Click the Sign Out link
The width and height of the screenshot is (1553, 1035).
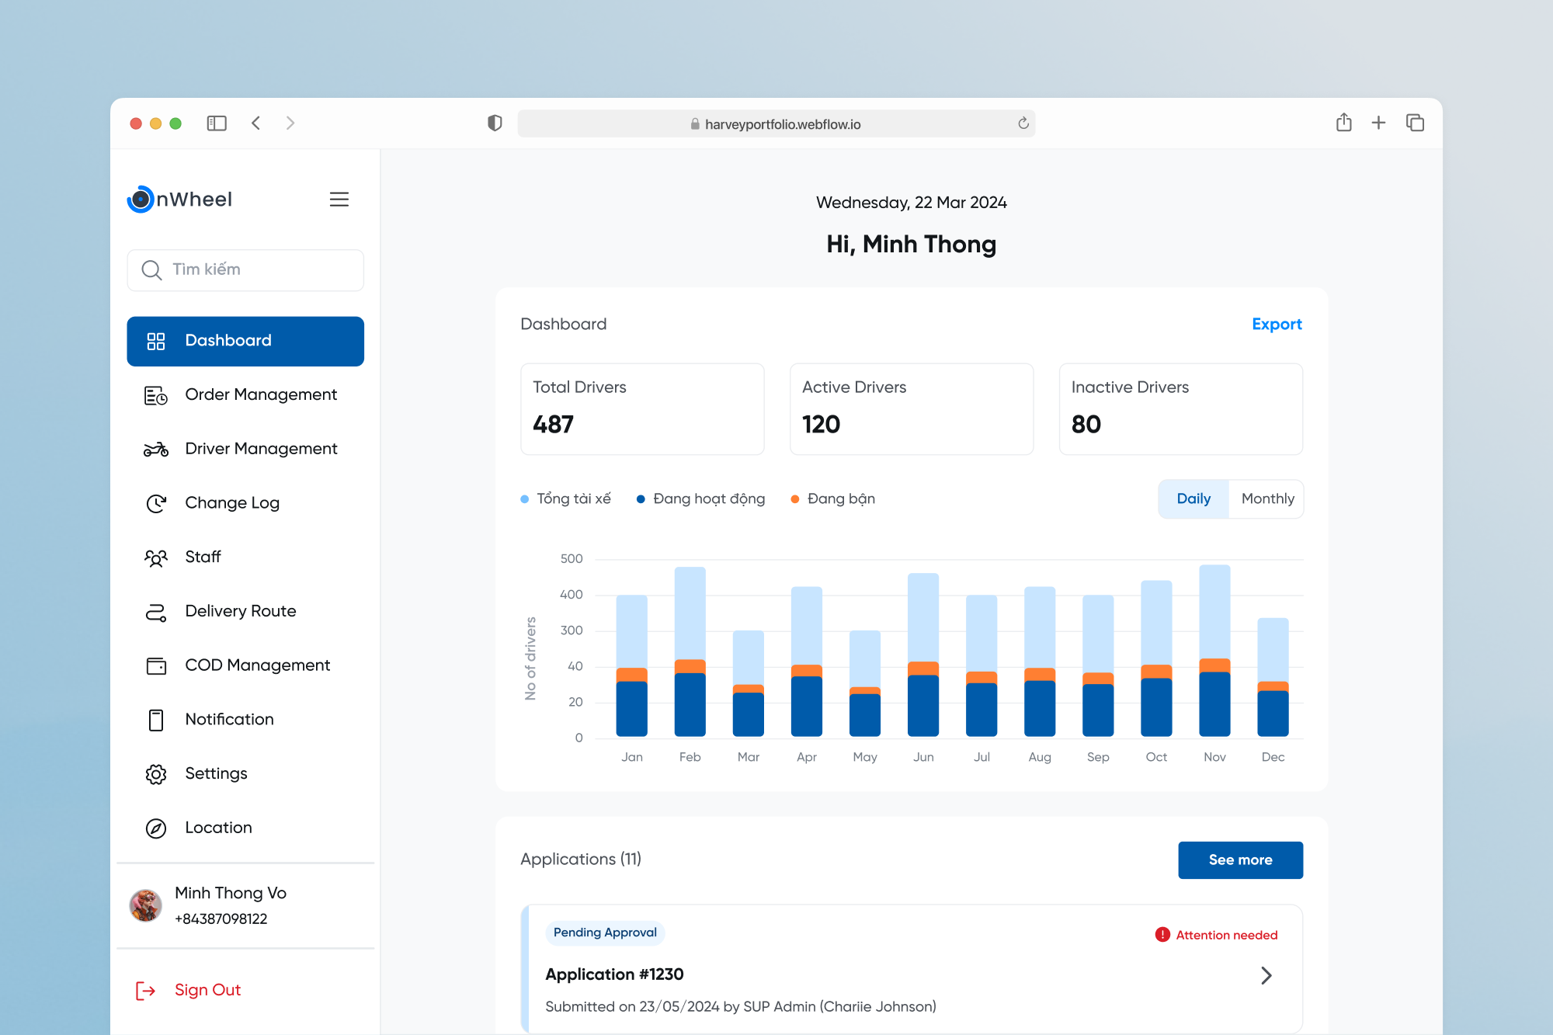(x=207, y=990)
